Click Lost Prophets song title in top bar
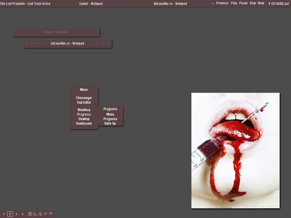The height and width of the screenshot is (218, 291). click(25, 3)
